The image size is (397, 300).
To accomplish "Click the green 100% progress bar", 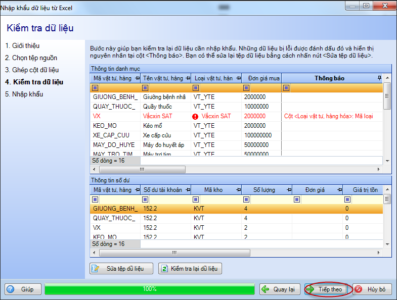I will click(149, 289).
